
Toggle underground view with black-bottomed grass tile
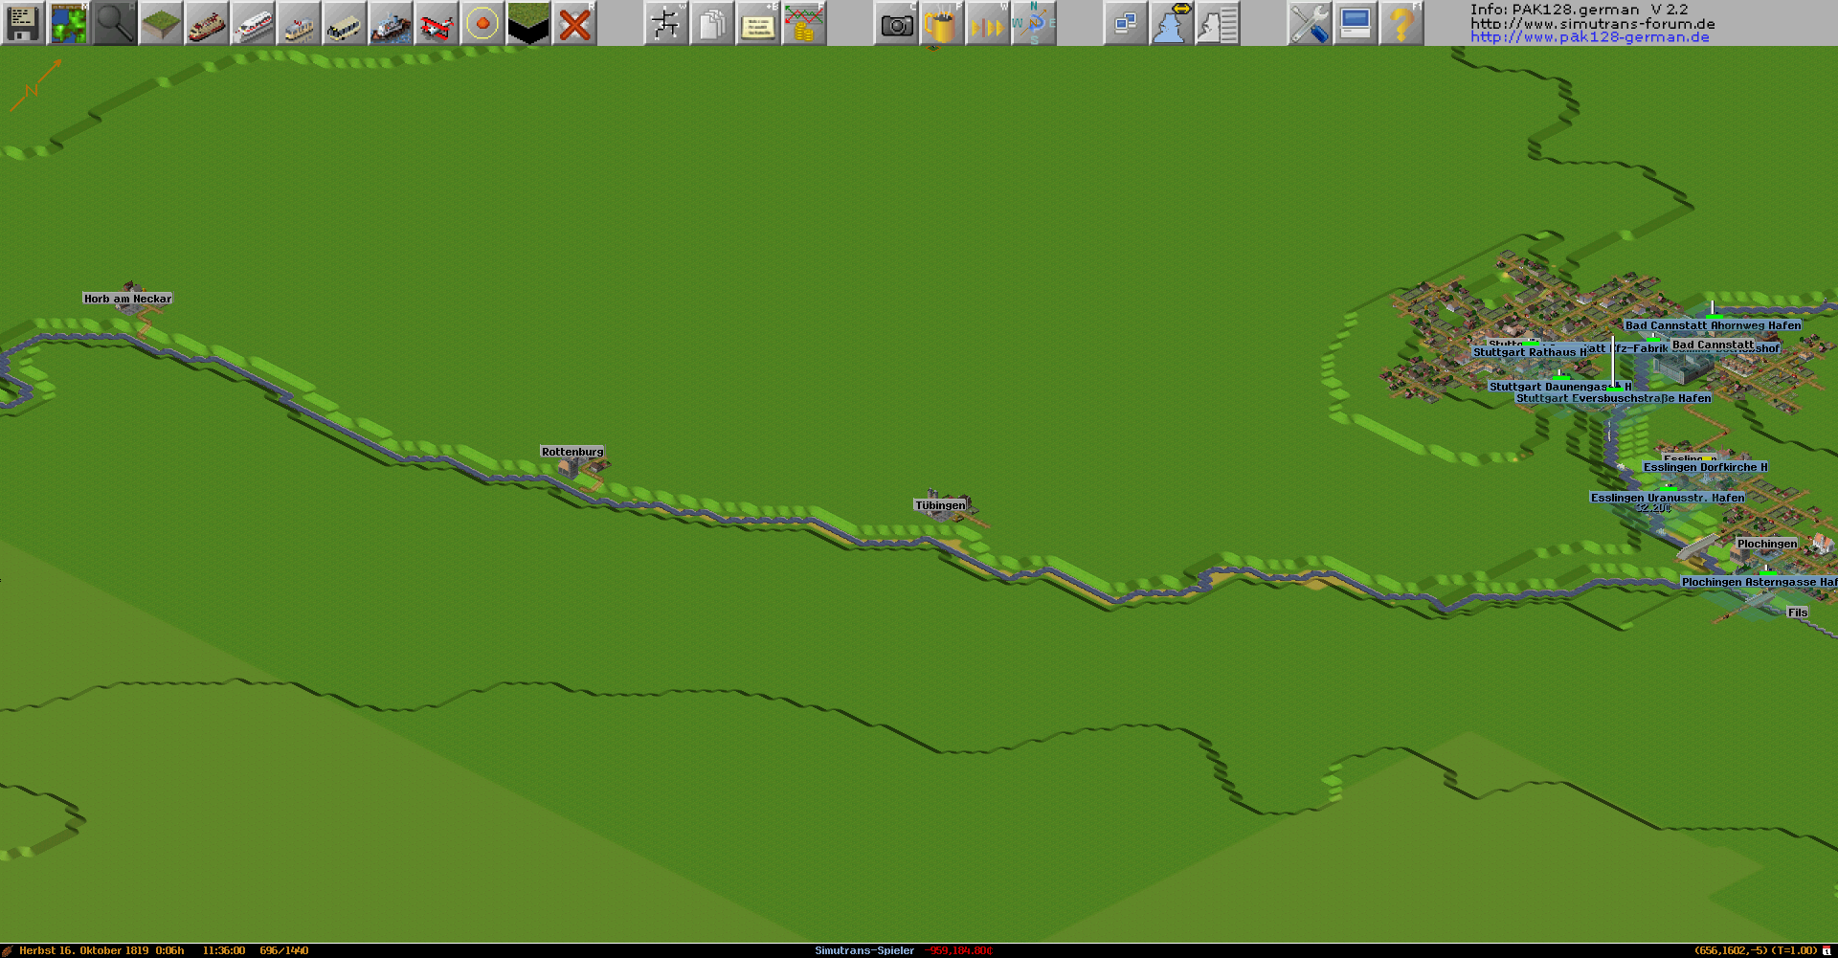(x=527, y=23)
